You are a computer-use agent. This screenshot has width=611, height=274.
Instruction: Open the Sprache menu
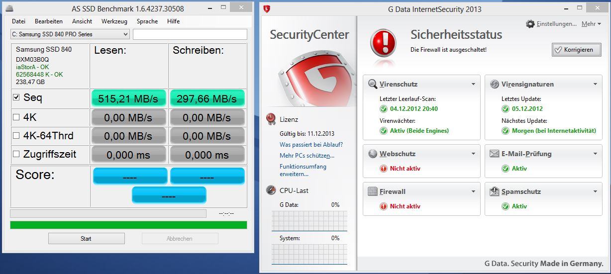click(147, 21)
